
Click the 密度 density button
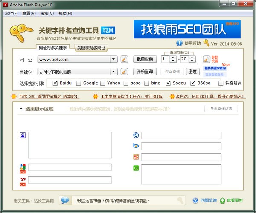[193, 72]
